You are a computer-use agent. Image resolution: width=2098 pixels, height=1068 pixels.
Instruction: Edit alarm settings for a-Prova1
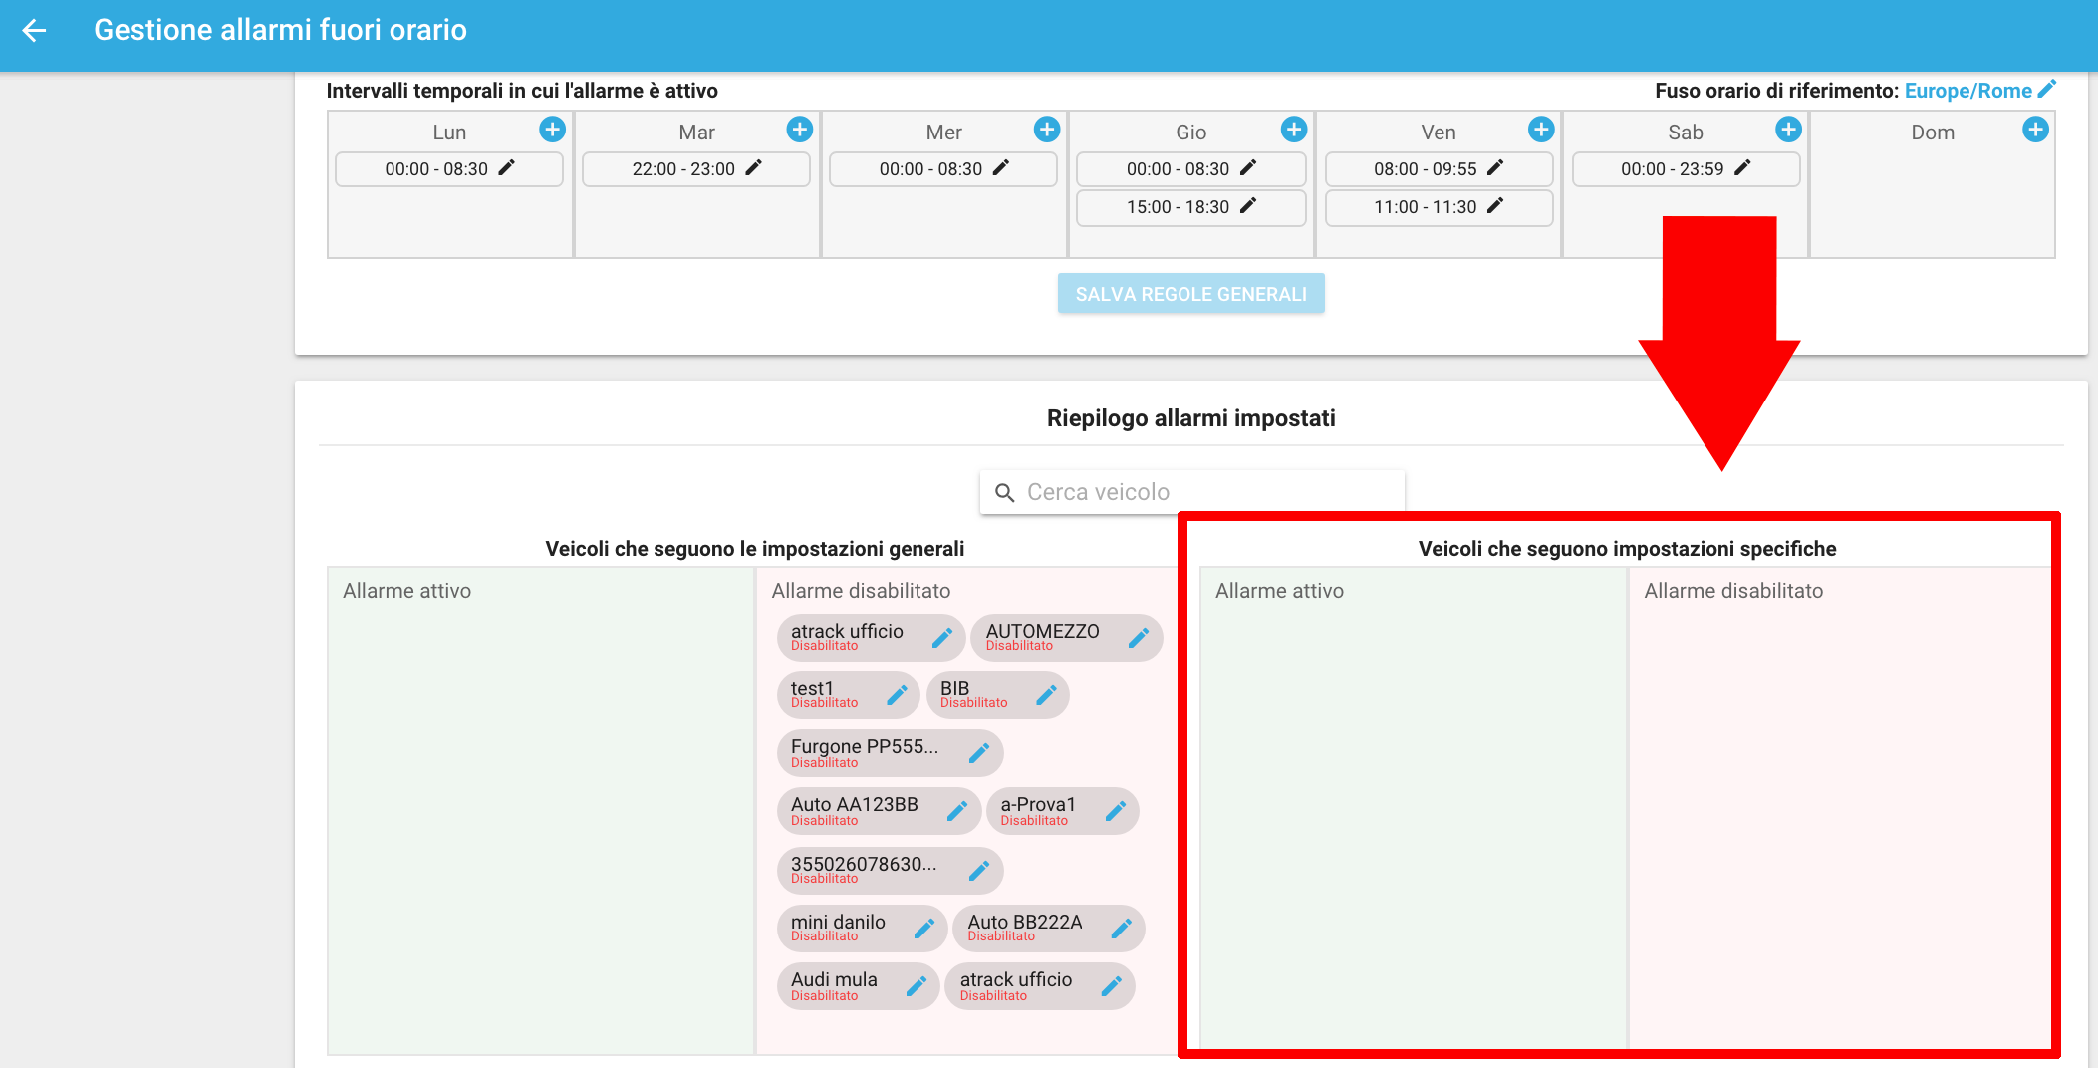1116,811
